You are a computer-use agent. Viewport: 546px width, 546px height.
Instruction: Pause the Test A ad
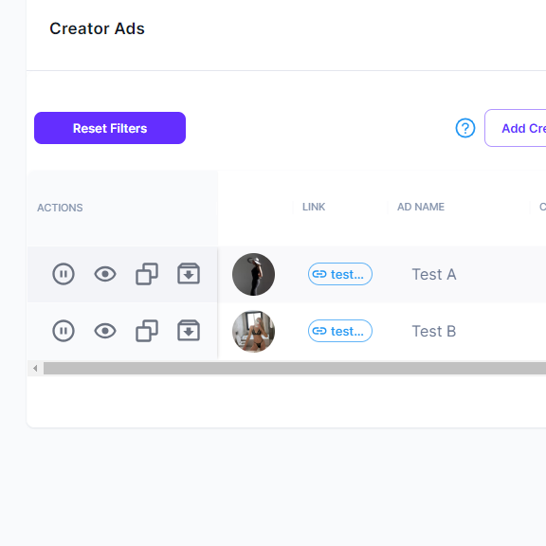click(x=64, y=274)
